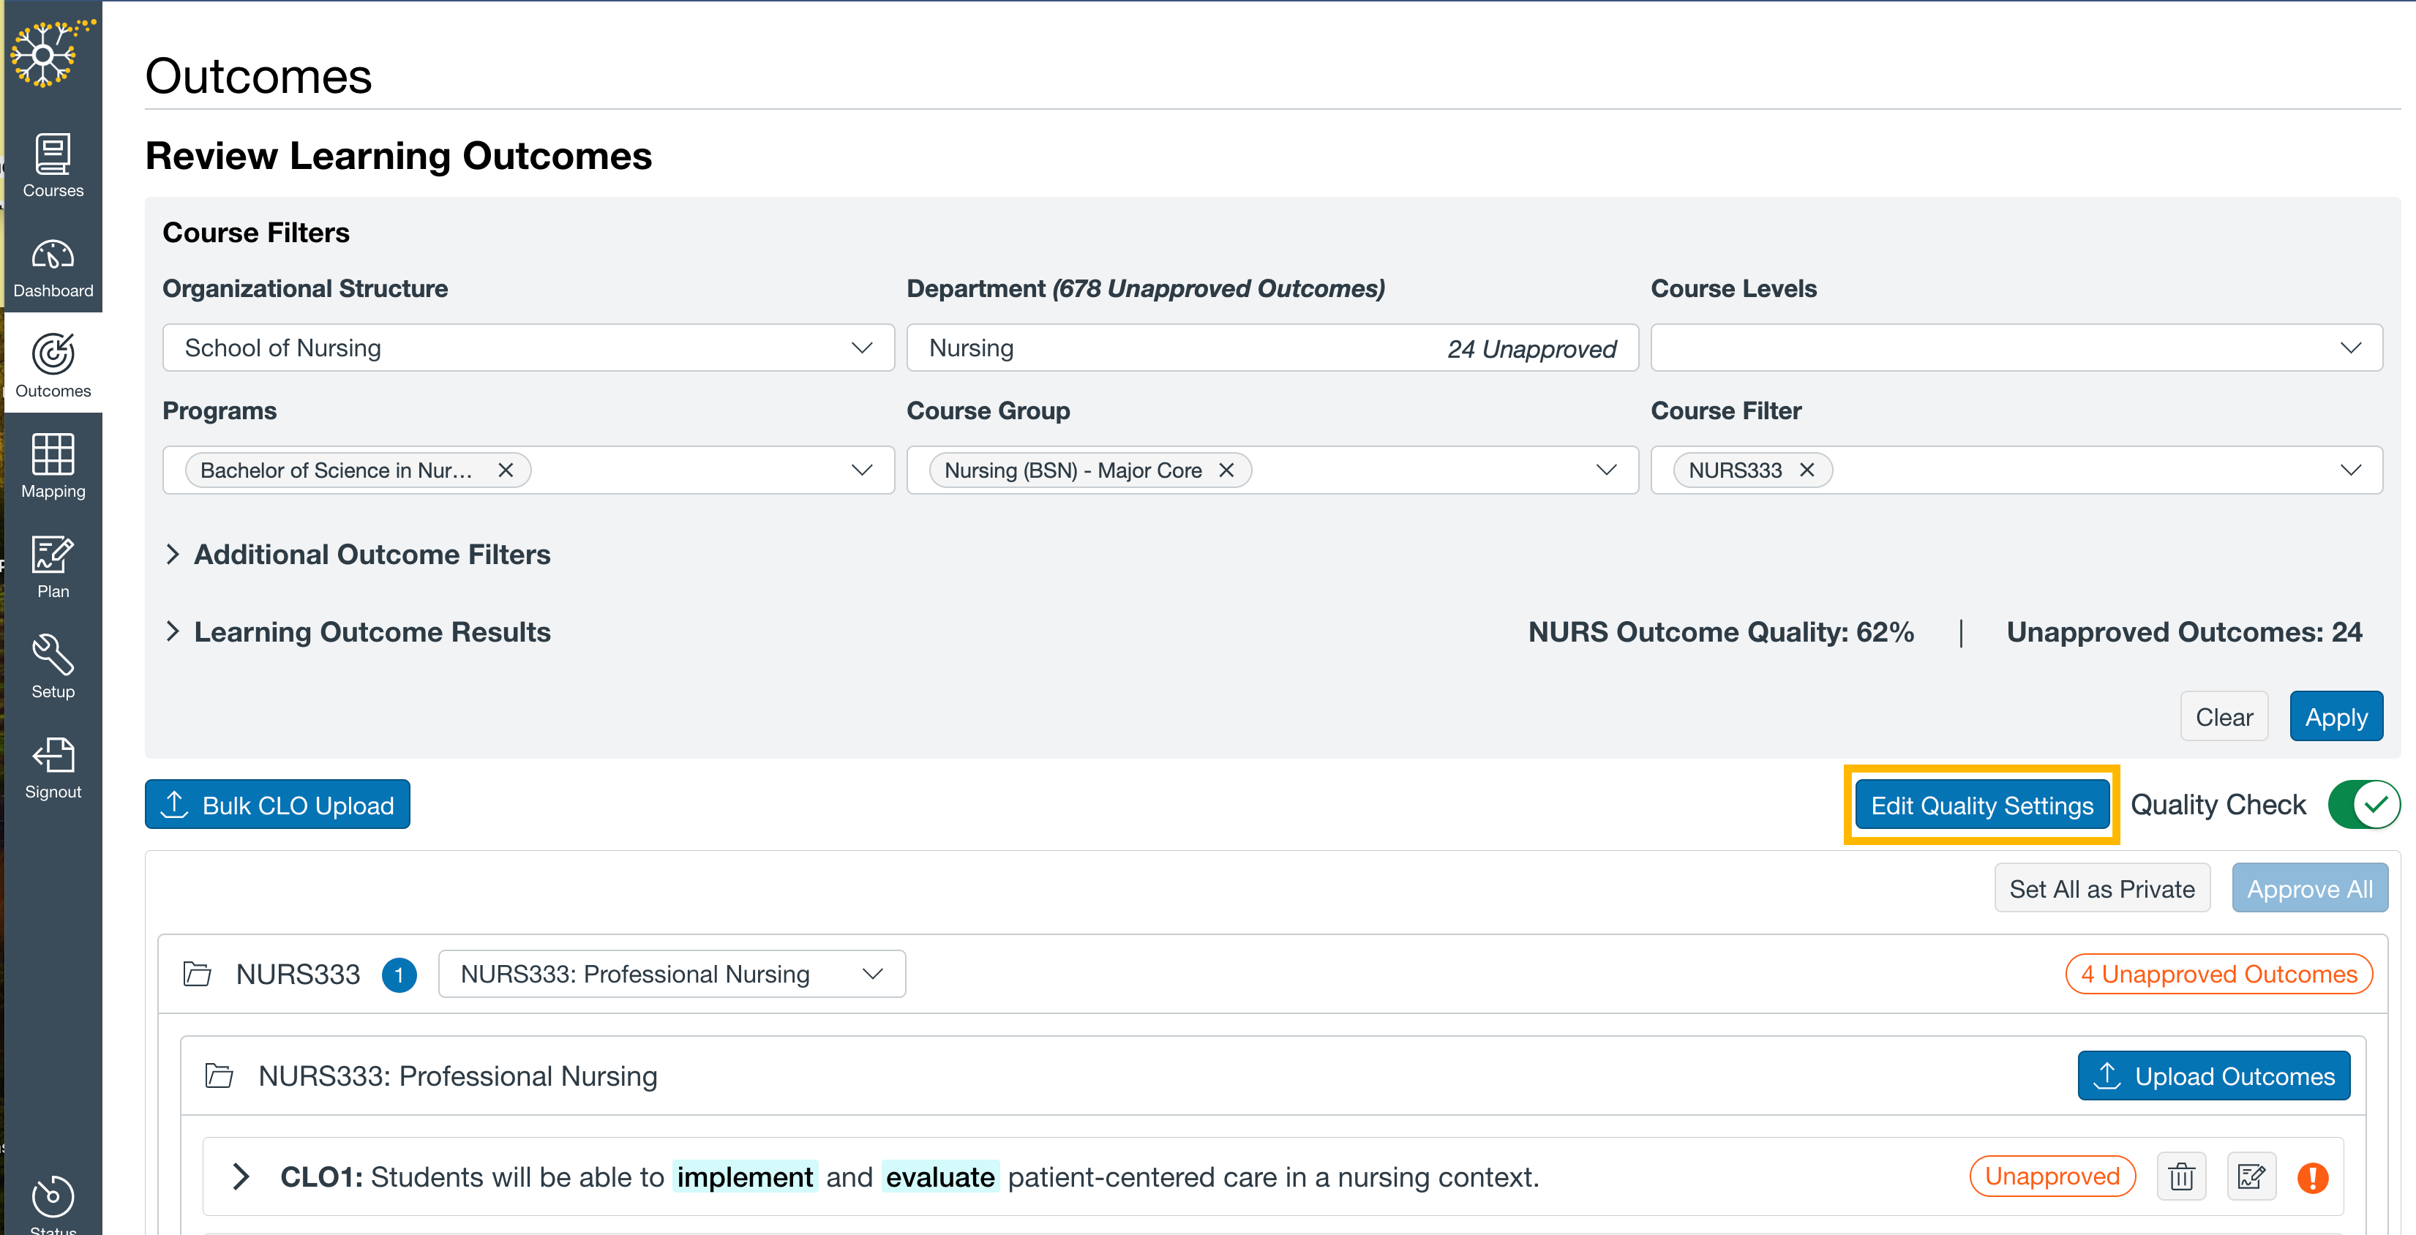This screenshot has width=2416, height=1235.
Task: Click the NURS333: Professional Nursing section title
Action: pyautogui.click(x=458, y=1076)
